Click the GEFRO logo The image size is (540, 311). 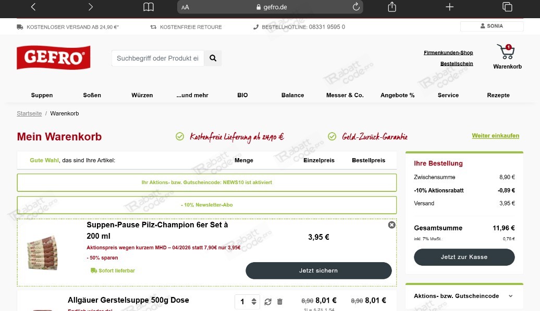pyautogui.click(x=53, y=57)
